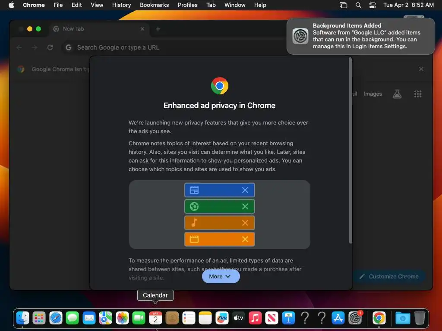Click Chrome icon in the dock
Viewport: 442px width, 331px height.
click(x=379, y=318)
